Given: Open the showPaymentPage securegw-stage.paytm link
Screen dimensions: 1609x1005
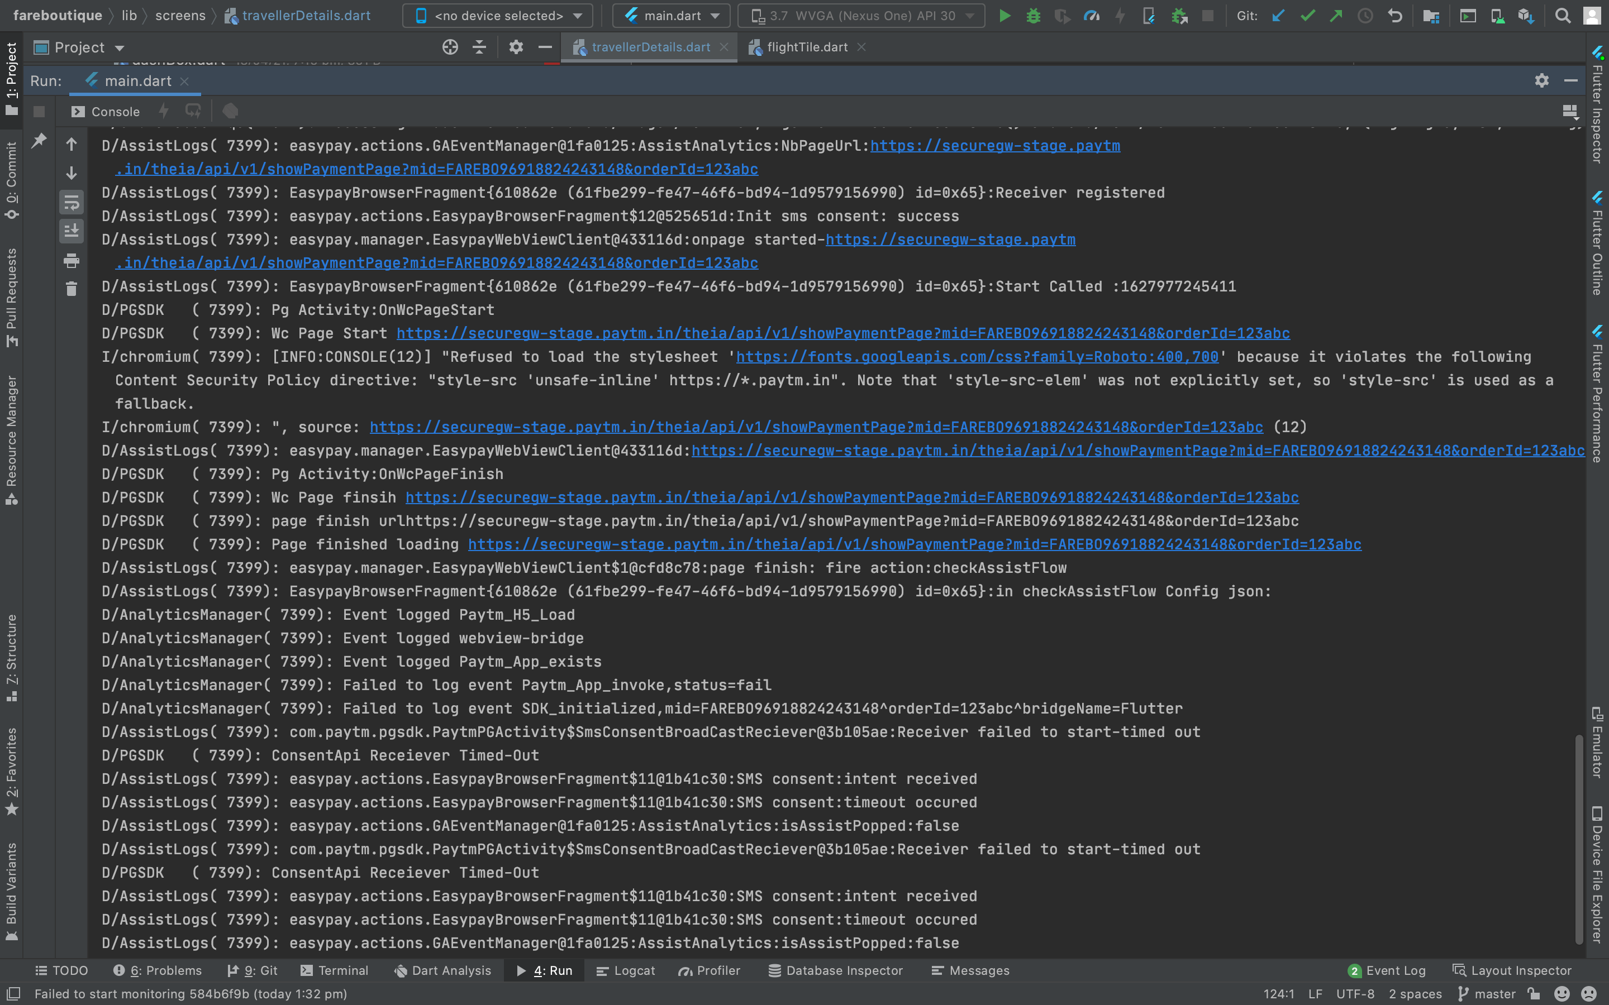Looking at the screenshot, I should [x=843, y=333].
